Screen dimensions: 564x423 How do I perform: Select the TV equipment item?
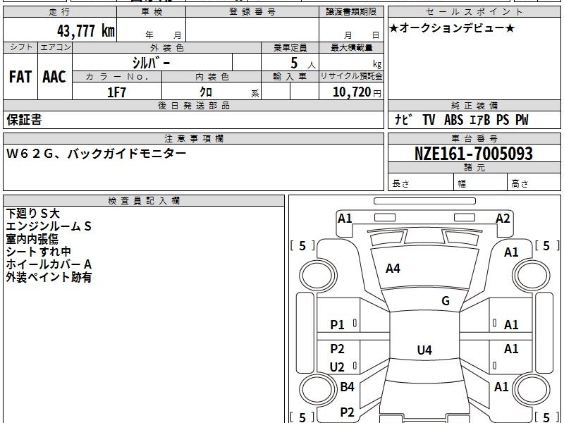click(429, 119)
